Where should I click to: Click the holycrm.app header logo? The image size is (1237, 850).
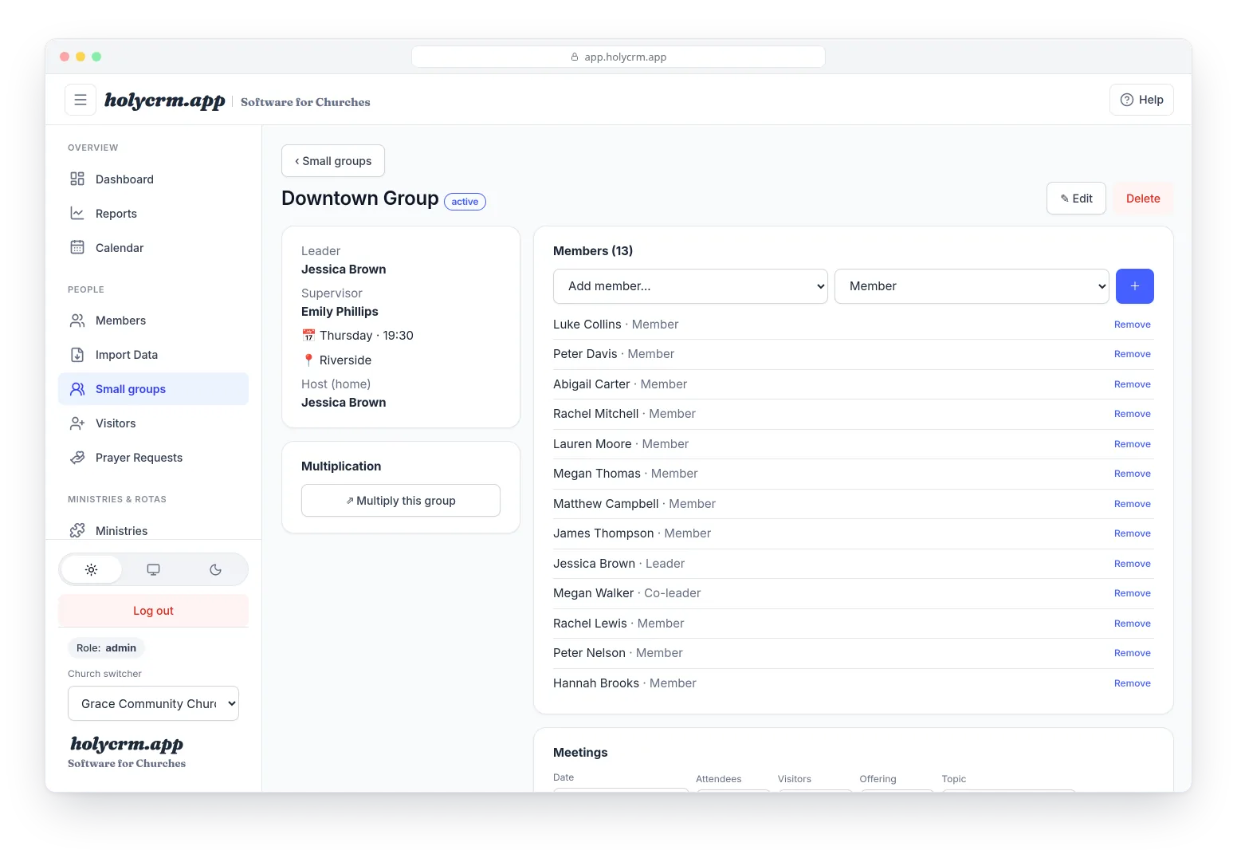coord(165,100)
